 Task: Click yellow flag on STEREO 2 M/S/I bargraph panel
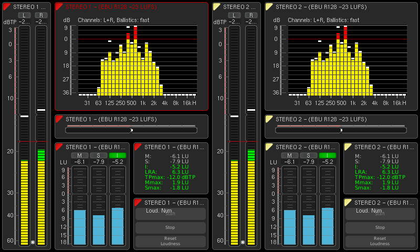pos(269,147)
